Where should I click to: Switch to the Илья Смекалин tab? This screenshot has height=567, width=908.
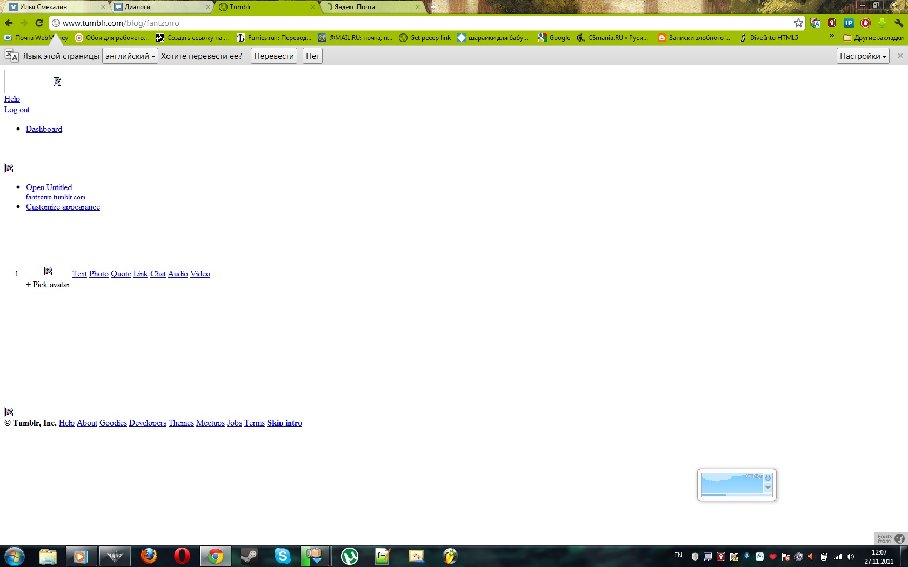click(57, 7)
